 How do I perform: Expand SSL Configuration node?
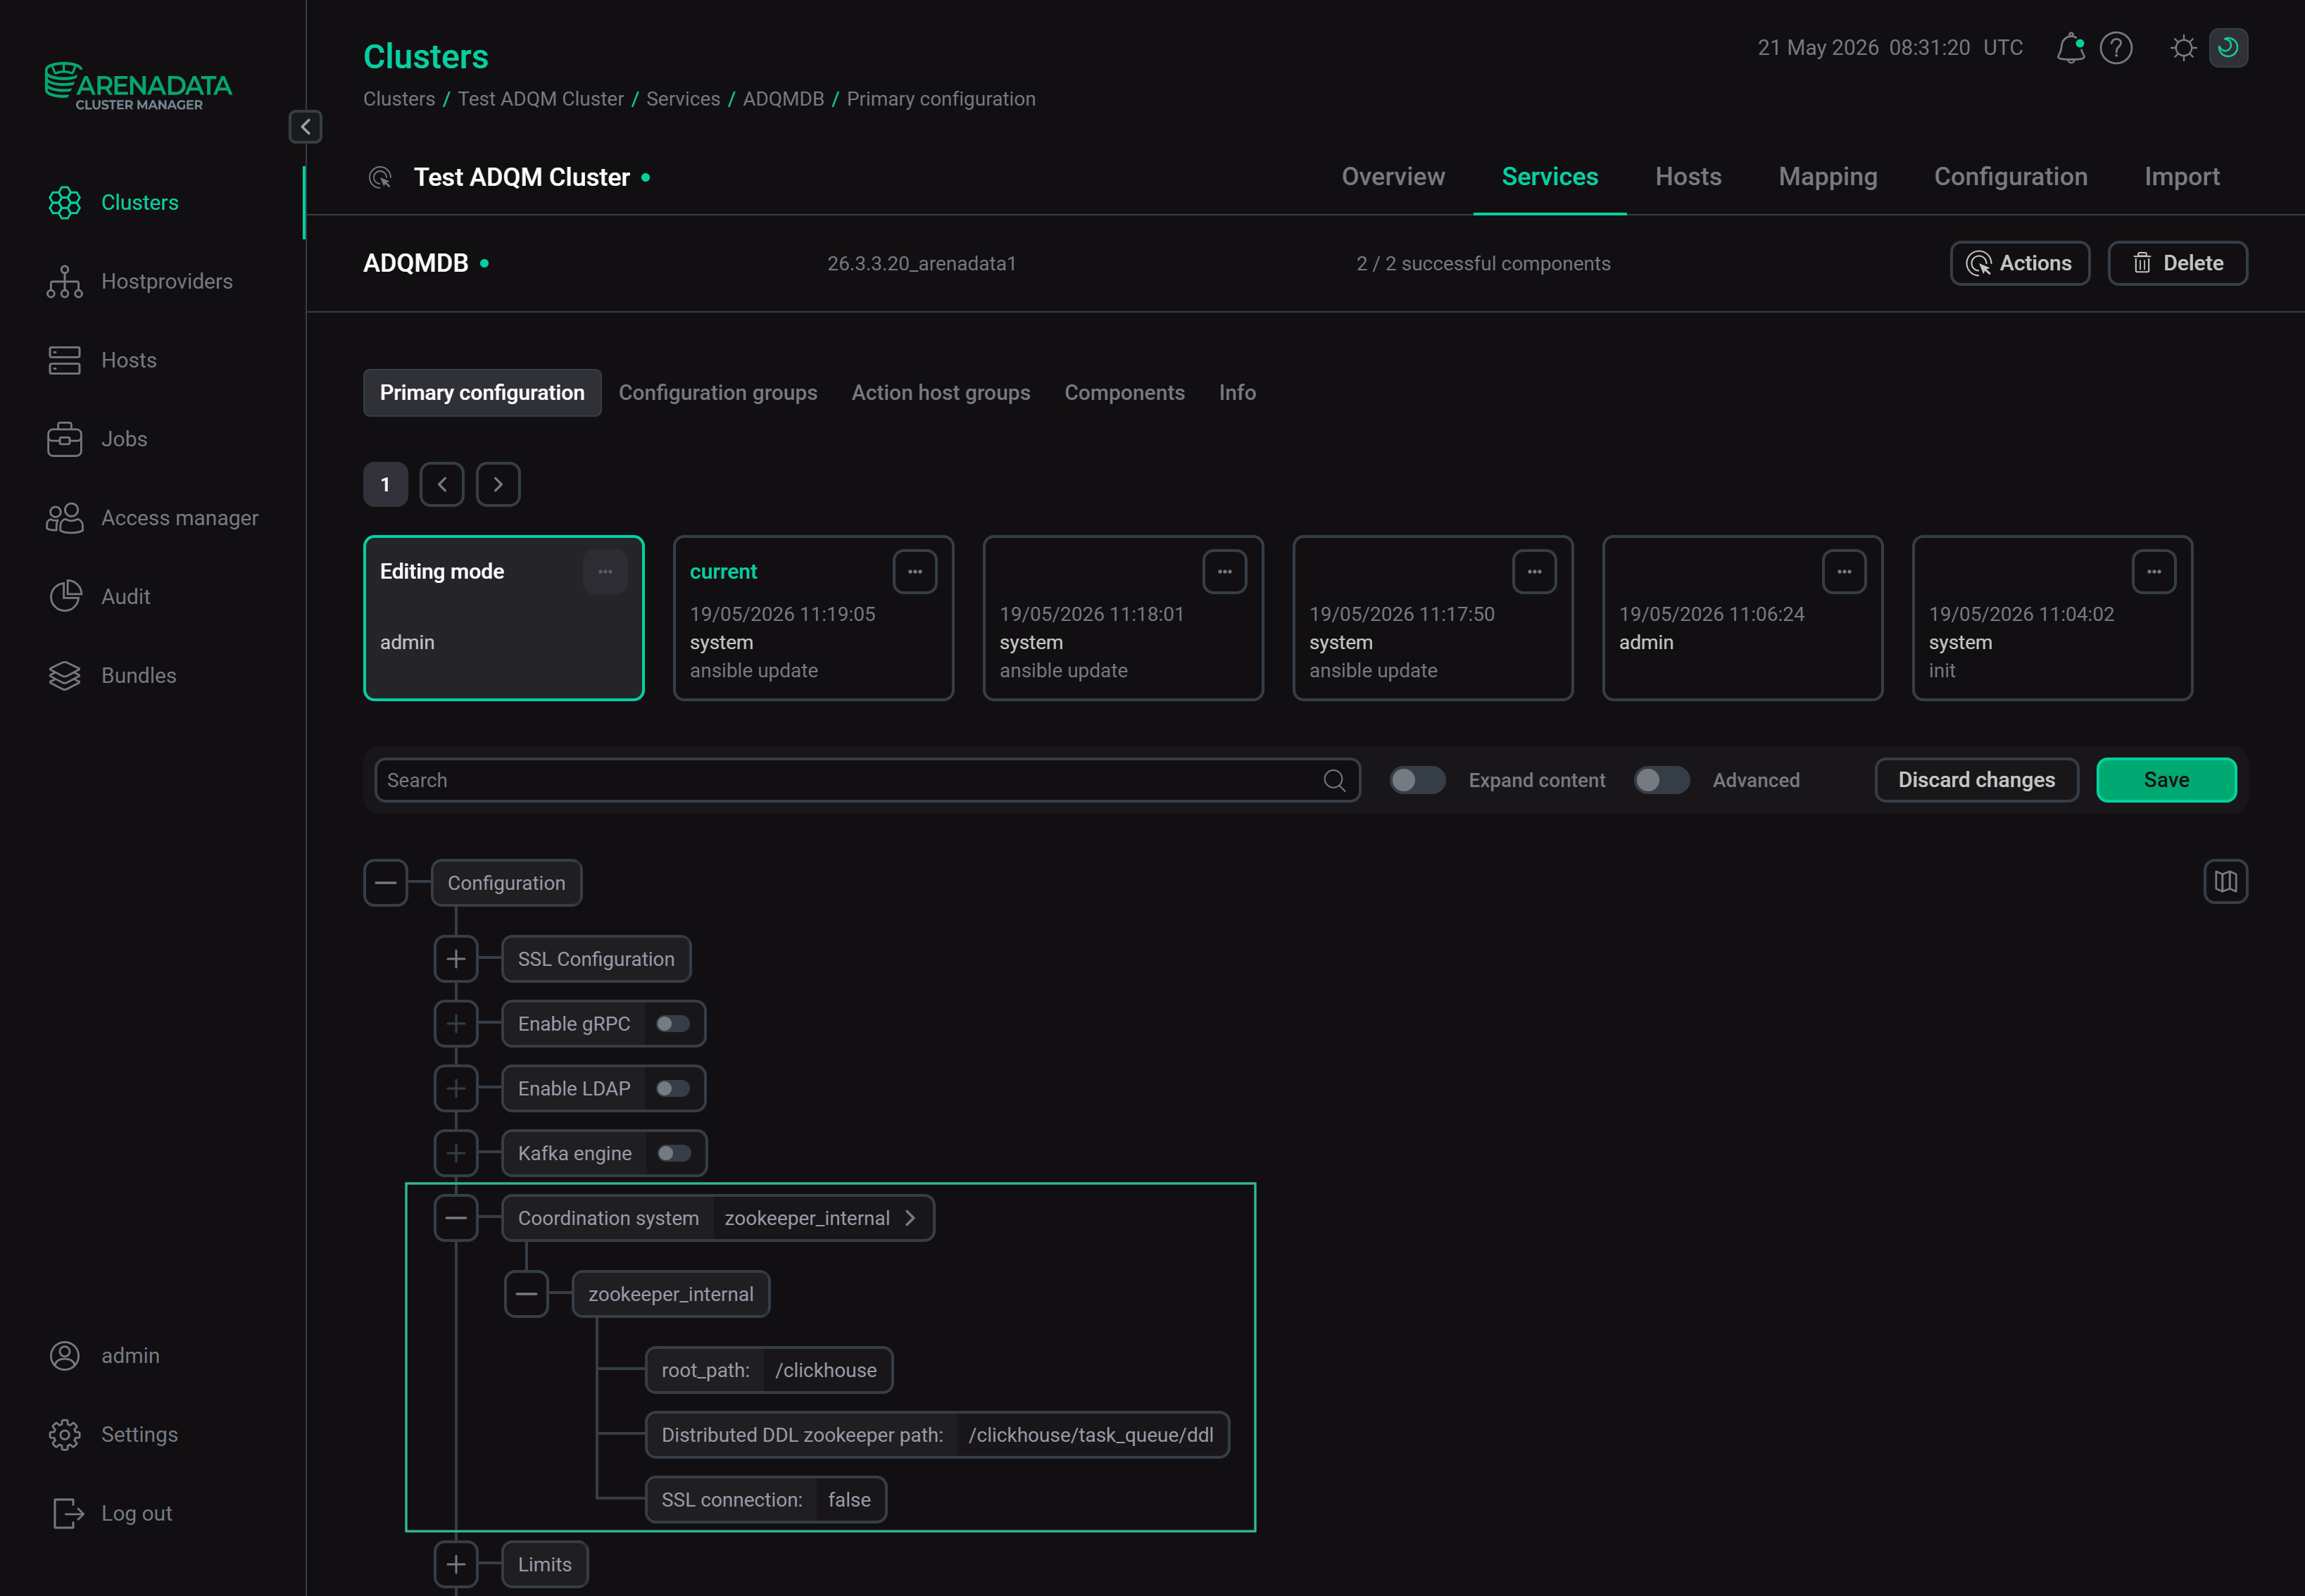[456, 959]
